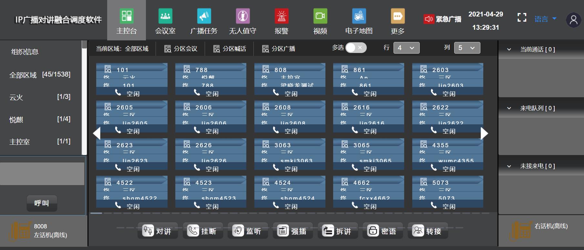Click the phone status icon on card 2608

276,130
